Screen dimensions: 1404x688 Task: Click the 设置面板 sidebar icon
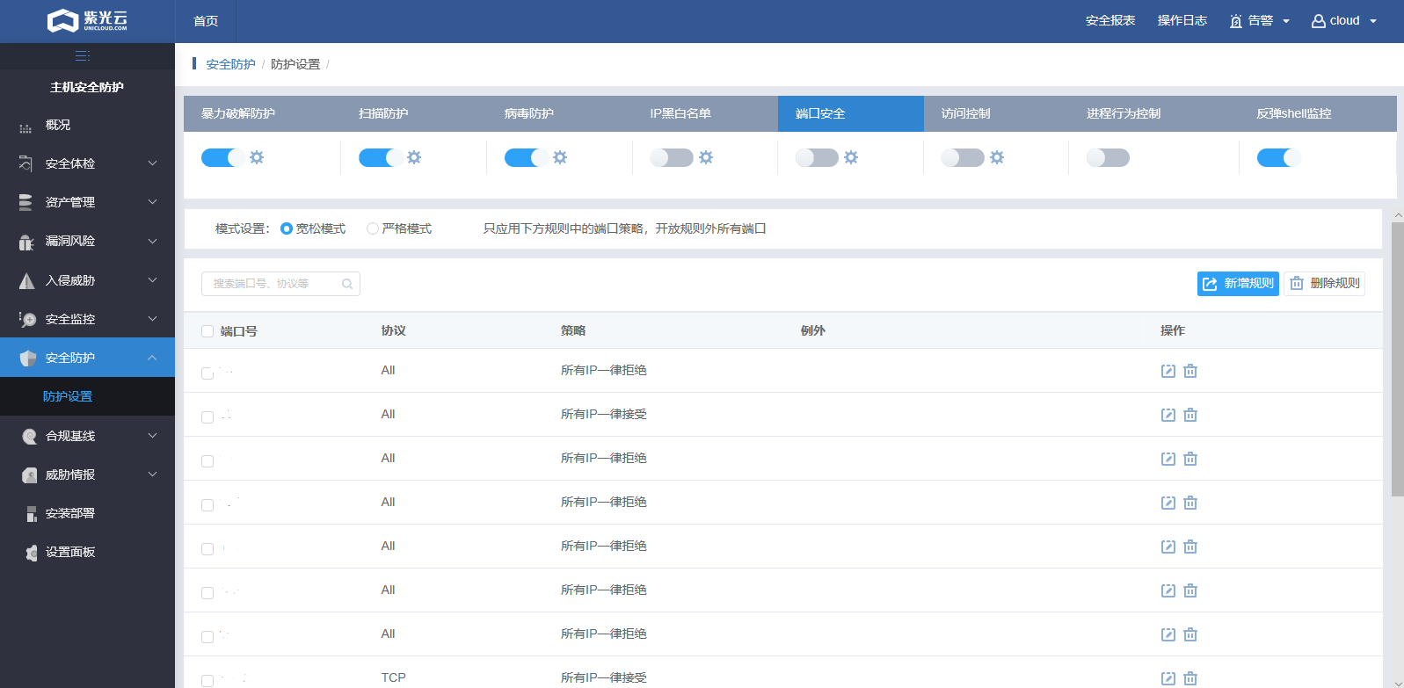click(x=31, y=553)
